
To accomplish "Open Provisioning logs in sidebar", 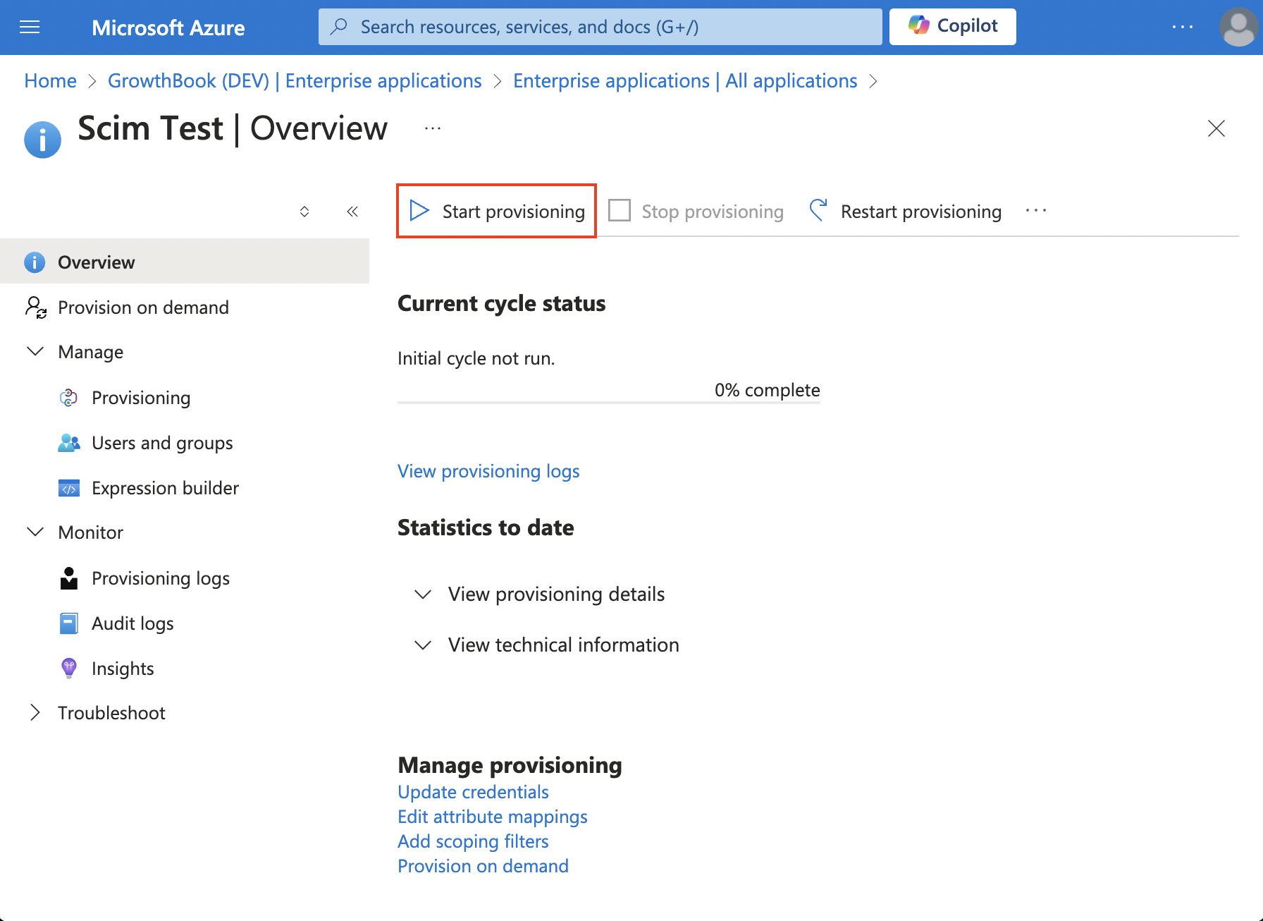I will pyautogui.click(x=161, y=578).
